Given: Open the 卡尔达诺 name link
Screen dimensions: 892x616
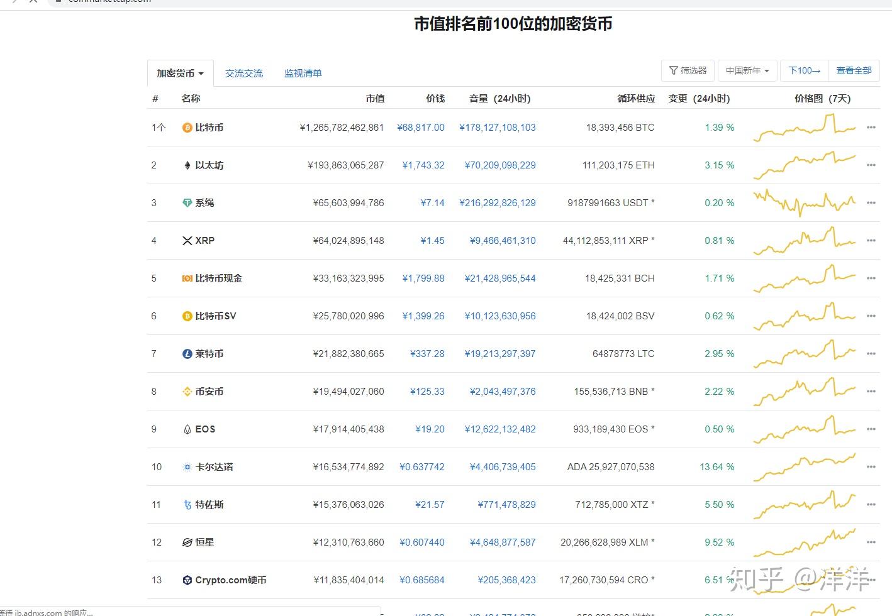Looking at the screenshot, I should coord(214,467).
